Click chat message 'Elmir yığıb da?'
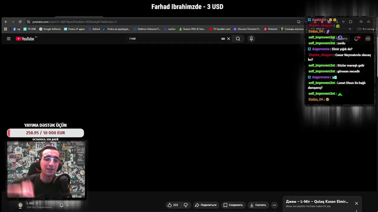Image resolution: width=378 pixels, height=212 pixels. click(342, 49)
